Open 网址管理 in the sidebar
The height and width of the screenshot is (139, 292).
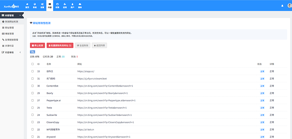click(x=12, y=27)
